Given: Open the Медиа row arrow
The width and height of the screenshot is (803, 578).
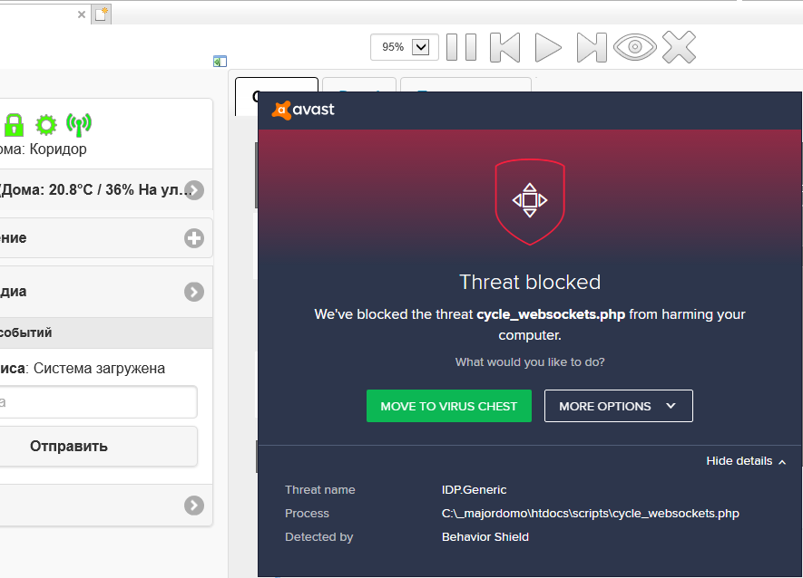Looking at the screenshot, I should (x=194, y=292).
